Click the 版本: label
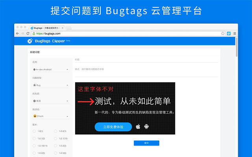Image resolution: width=252 pixels, height=157 pixels. point(35,125)
